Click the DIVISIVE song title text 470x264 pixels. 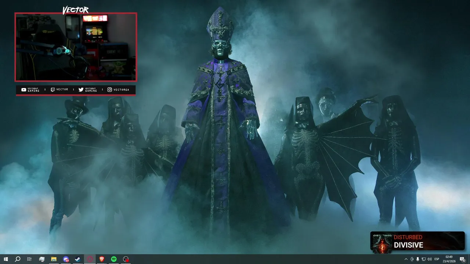[x=409, y=245]
